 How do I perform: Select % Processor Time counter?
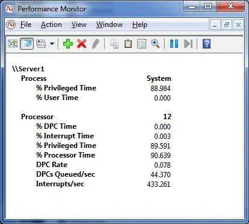[66, 155]
